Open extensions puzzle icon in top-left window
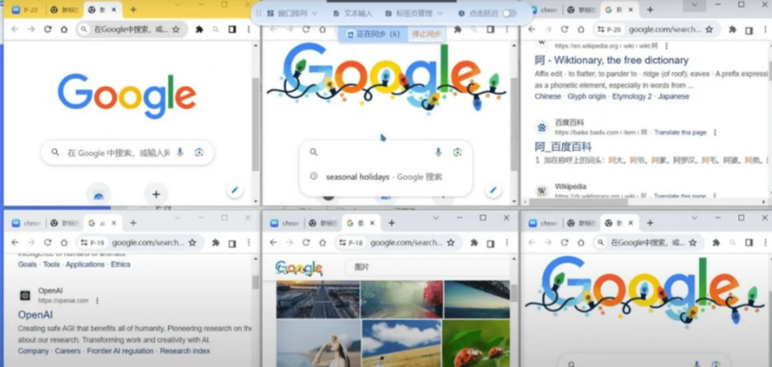Screen dimensions: 772x367 pos(199,29)
